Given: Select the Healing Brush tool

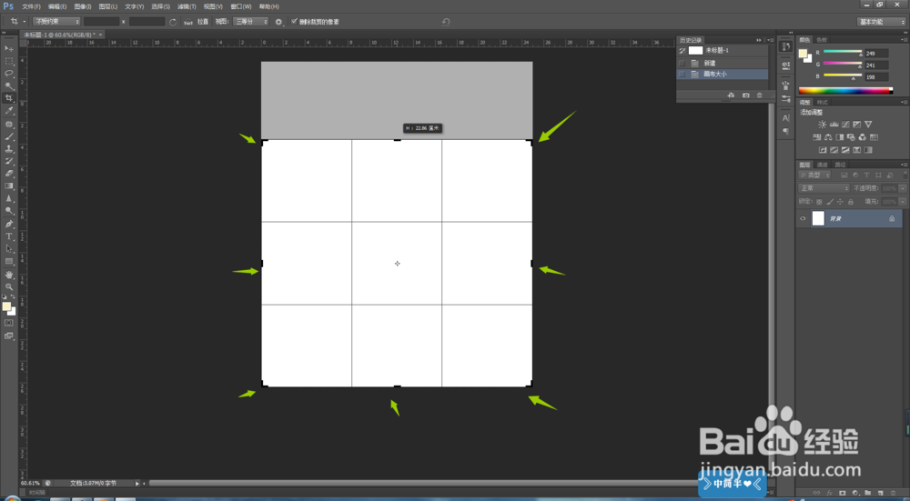Looking at the screenshot, I should 9,124.
